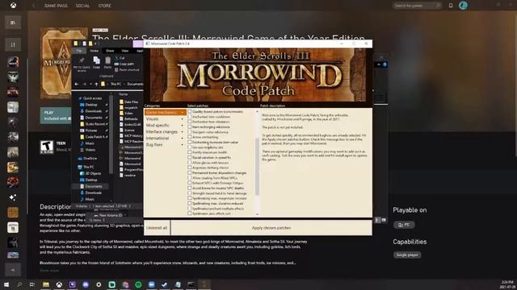Tick 'Permanent barter disposition changes' checkbox
Screen dimensions: 517x290
[190, 173]
